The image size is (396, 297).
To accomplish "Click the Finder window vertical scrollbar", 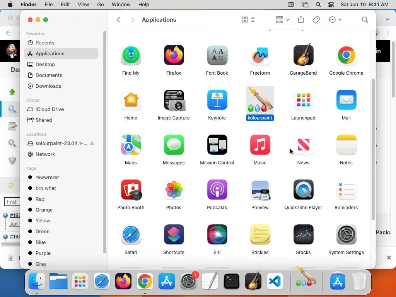I will 373,149.
